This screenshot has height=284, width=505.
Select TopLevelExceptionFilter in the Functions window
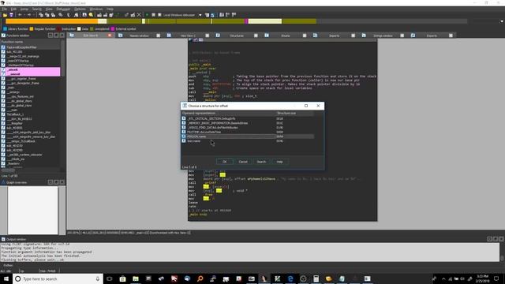click(x=31, y=47)
